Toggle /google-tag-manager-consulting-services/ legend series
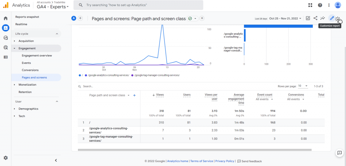 (x=155, y=75)
